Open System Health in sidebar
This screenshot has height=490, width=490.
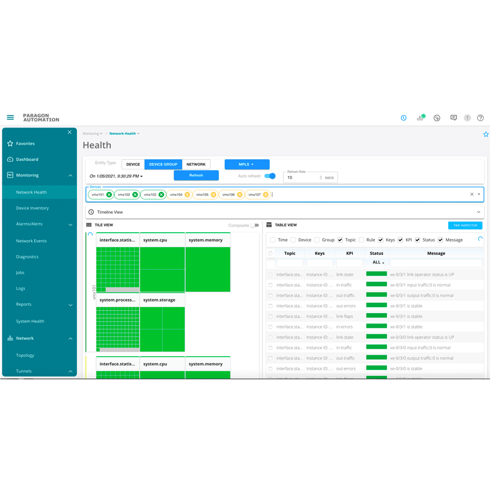click(30, 321)
